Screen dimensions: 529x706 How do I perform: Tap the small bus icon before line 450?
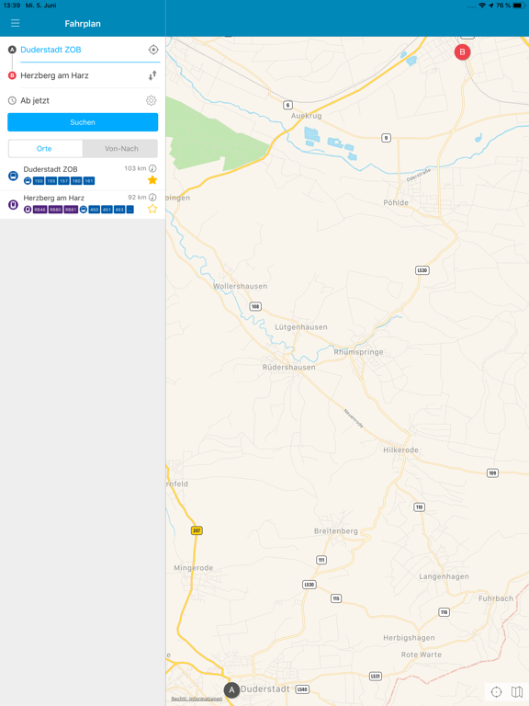click(x=84, y=210)
